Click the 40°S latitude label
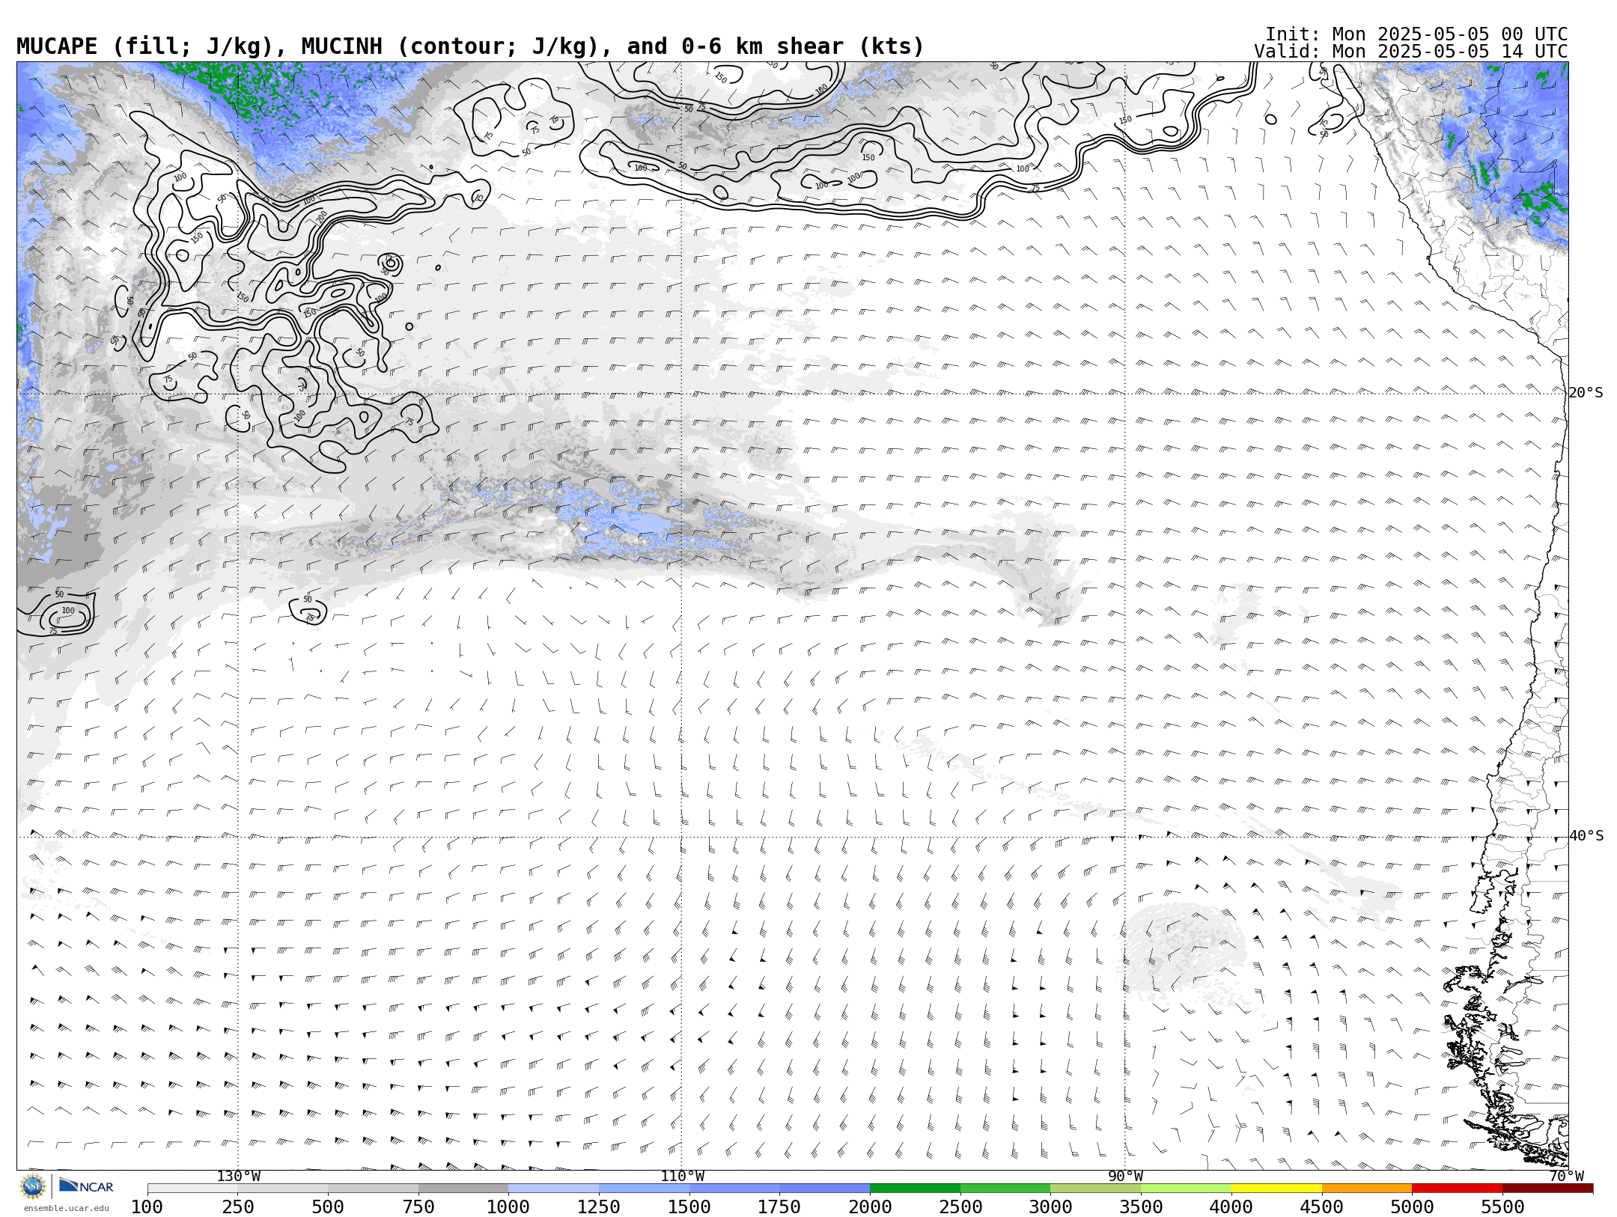The image size is (1617, 1217). click(x=1586, y=836)
